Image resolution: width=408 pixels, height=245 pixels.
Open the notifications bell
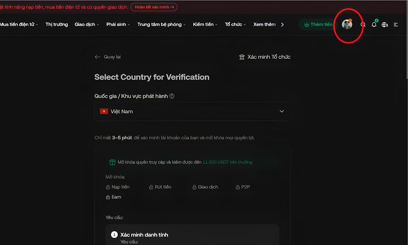coord(374,24)
